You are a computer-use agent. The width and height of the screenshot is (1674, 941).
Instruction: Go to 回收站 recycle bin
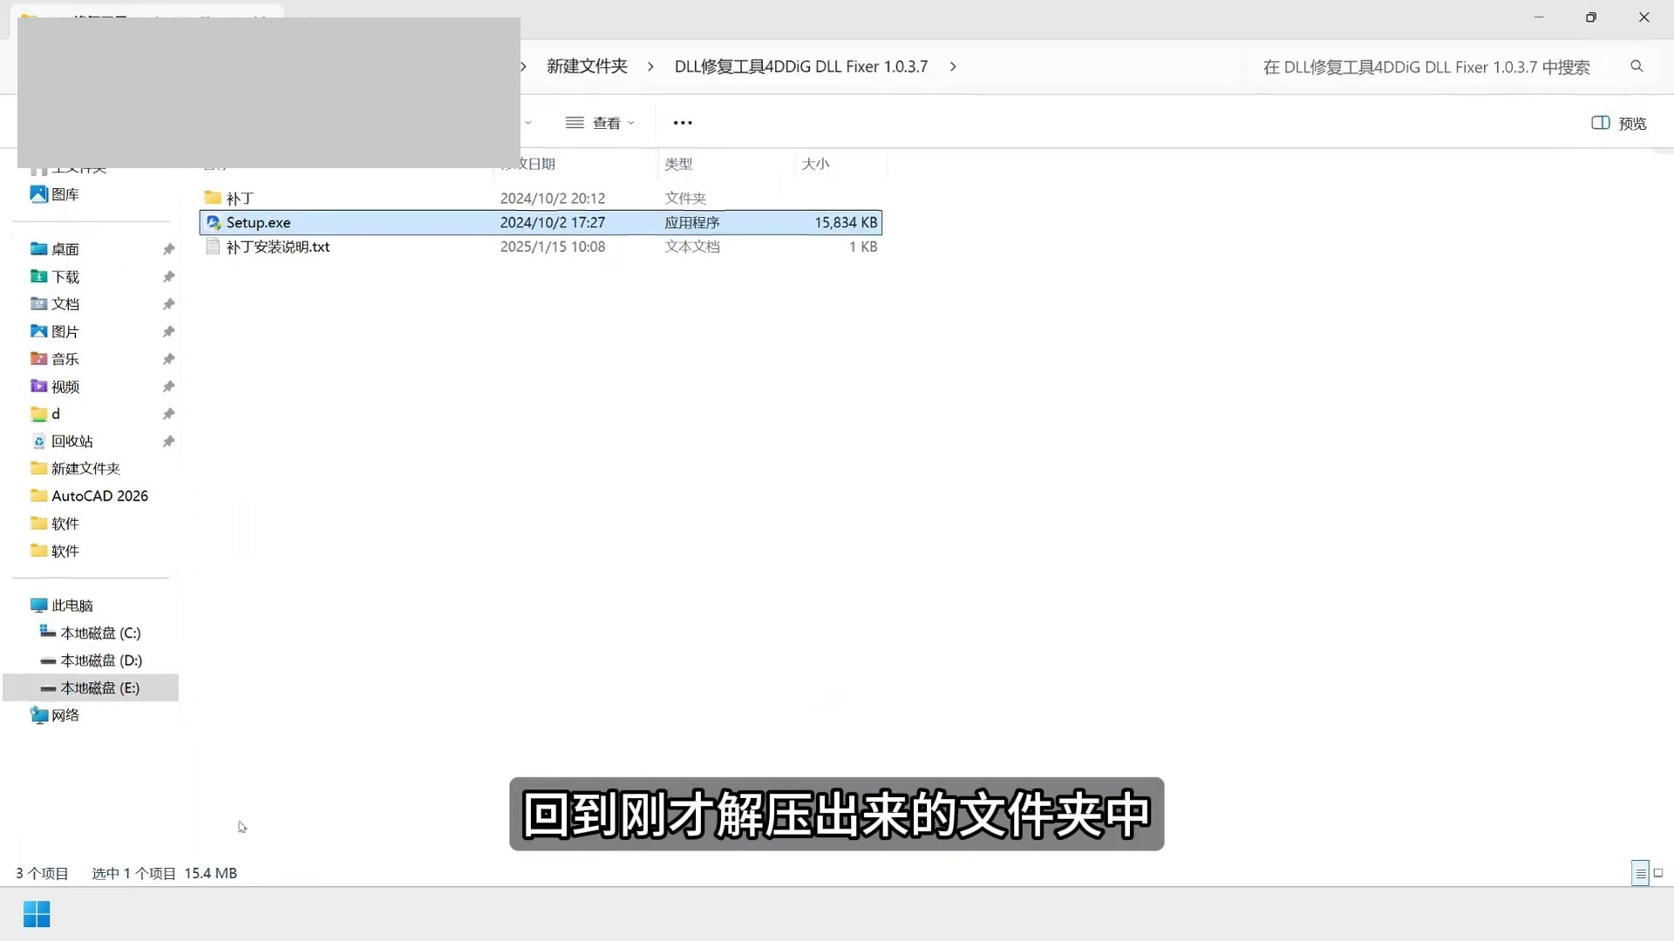click(x=71, y=441)
